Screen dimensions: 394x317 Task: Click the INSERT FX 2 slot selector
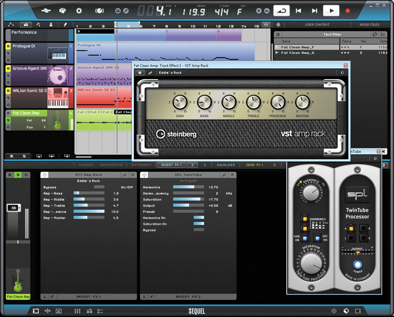[188, 296]
